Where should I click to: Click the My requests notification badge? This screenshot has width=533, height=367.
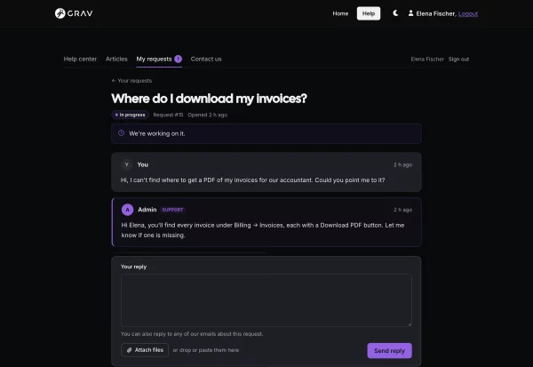click(x=179, y=59)
